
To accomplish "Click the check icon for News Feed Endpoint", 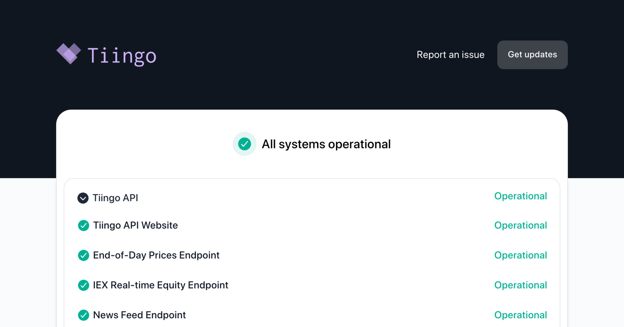I will [83, 315].
